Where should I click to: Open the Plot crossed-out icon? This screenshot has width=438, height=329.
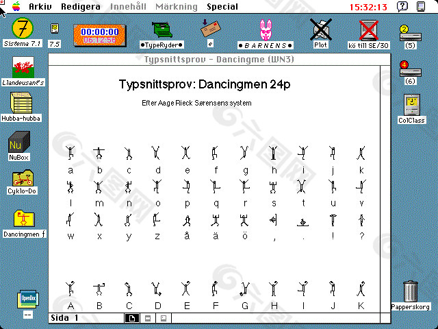pos(320,29)
